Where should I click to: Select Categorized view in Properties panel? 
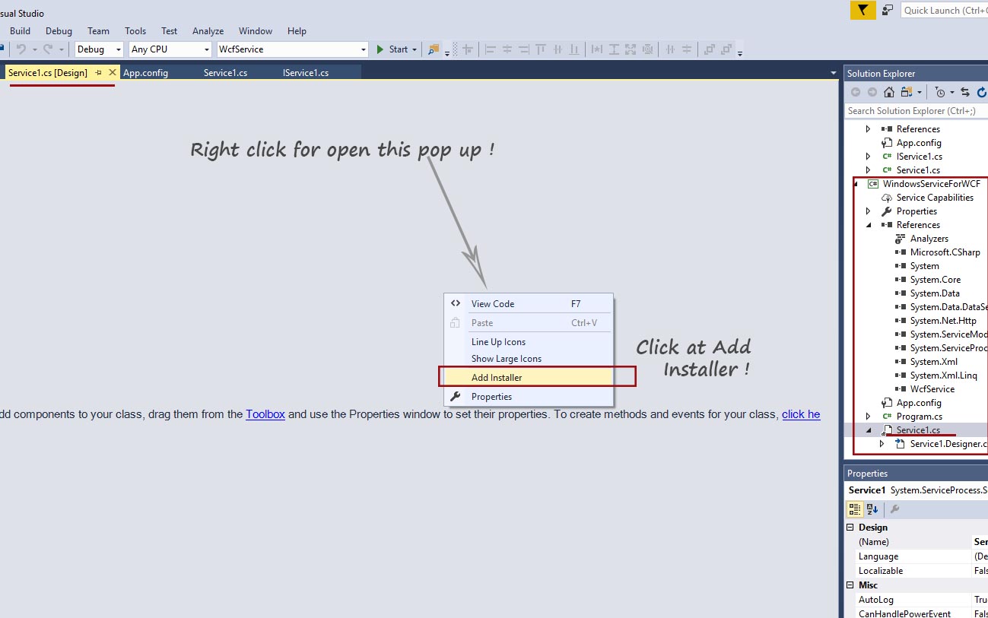855,509
